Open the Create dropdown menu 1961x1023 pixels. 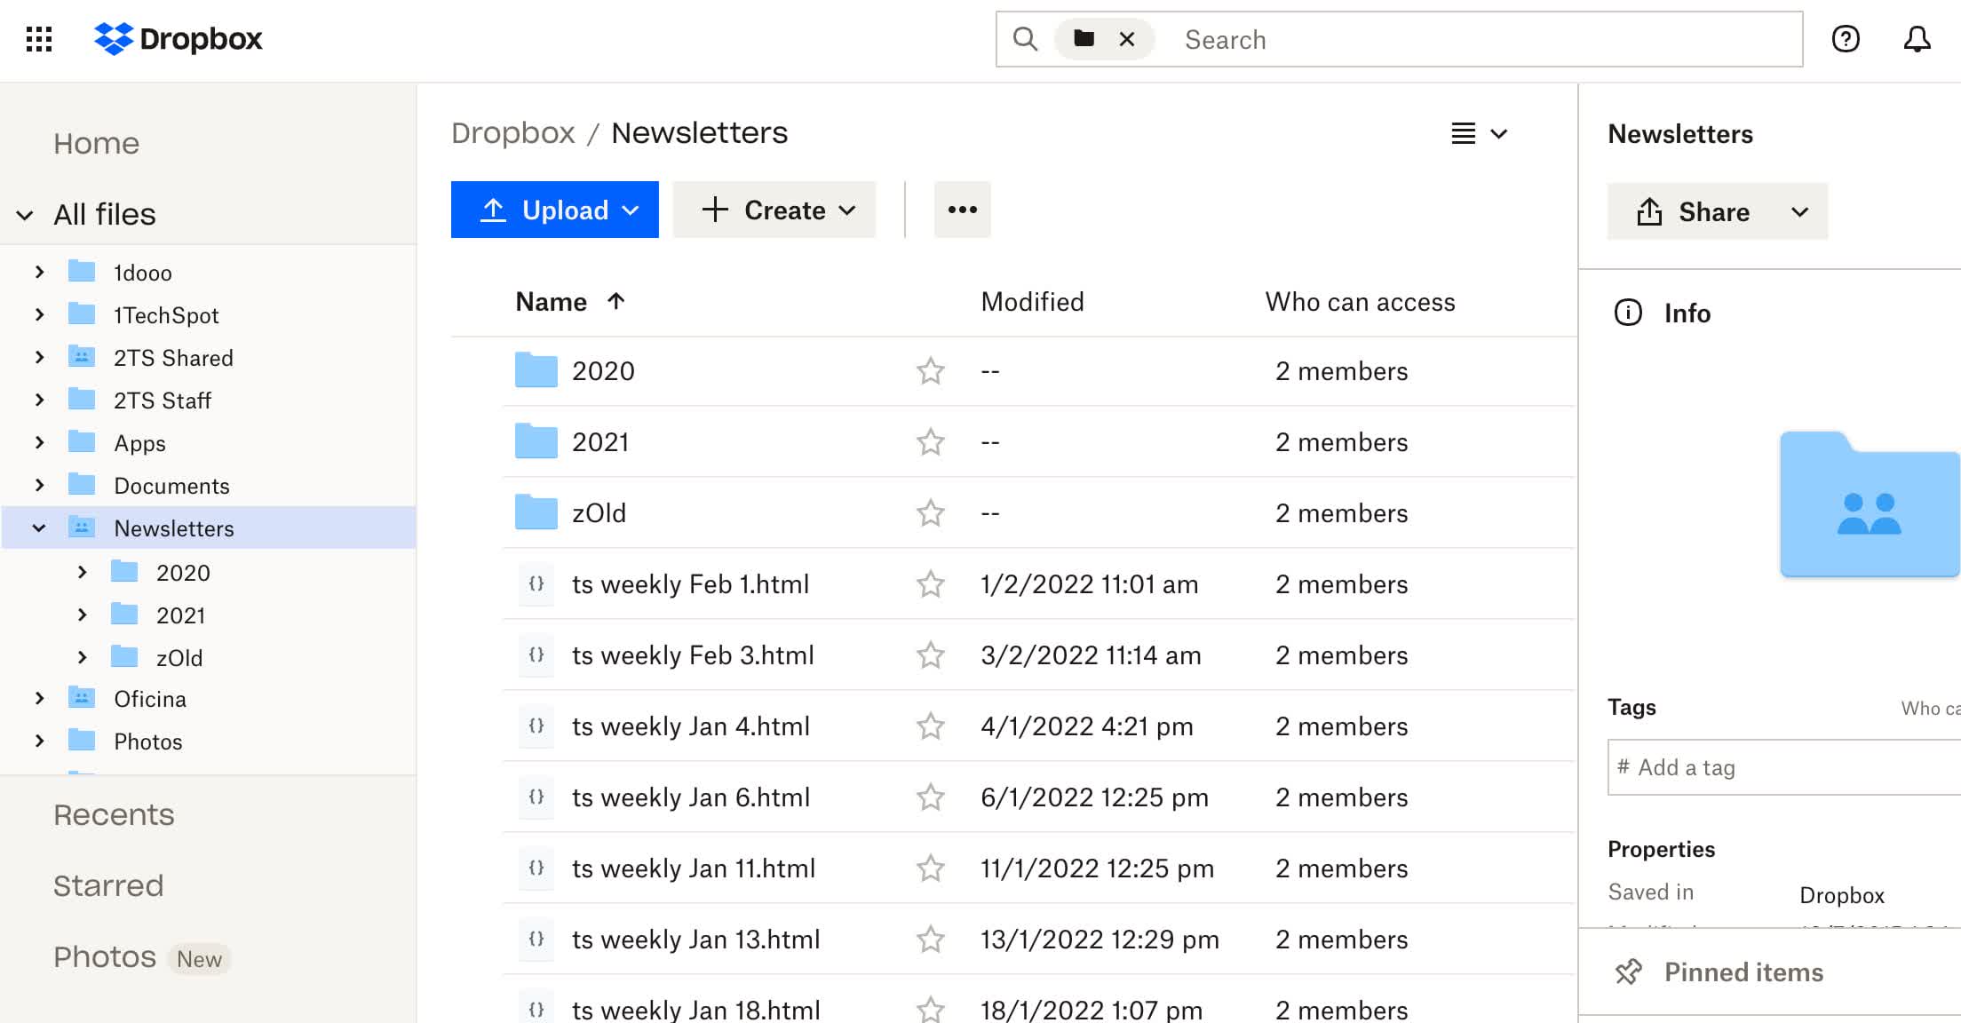774,210
